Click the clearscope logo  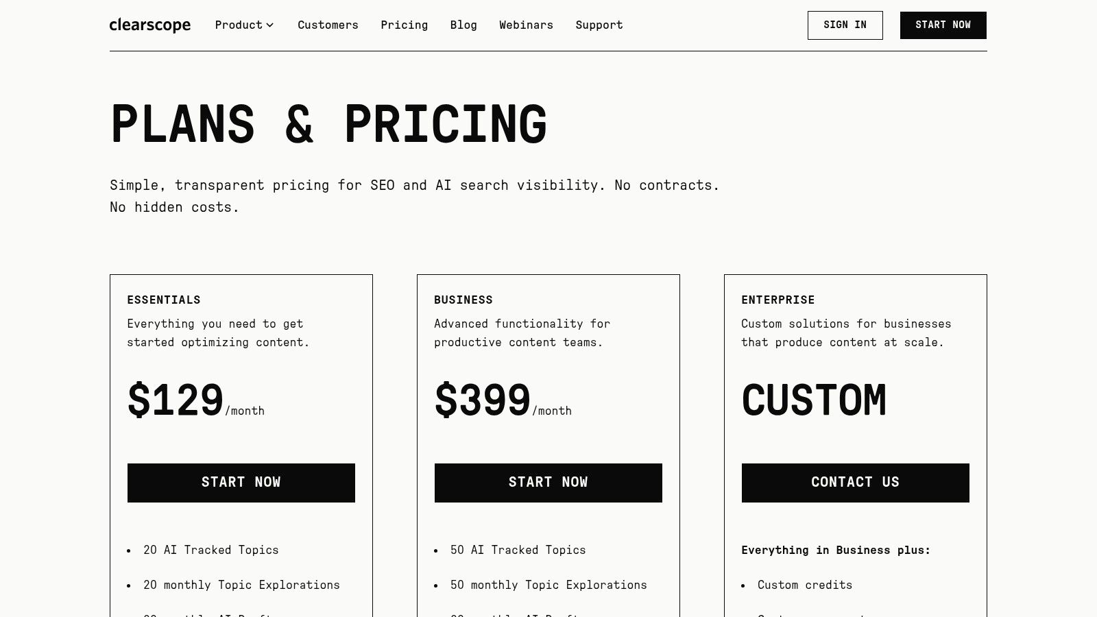coord(150,25)
